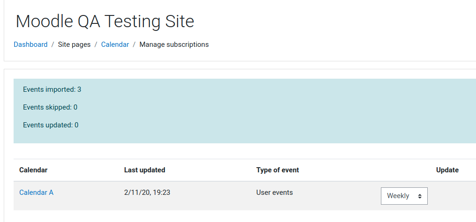Click the Events updated: 0 message
The image size is (476, 222).
click(51, 125)
